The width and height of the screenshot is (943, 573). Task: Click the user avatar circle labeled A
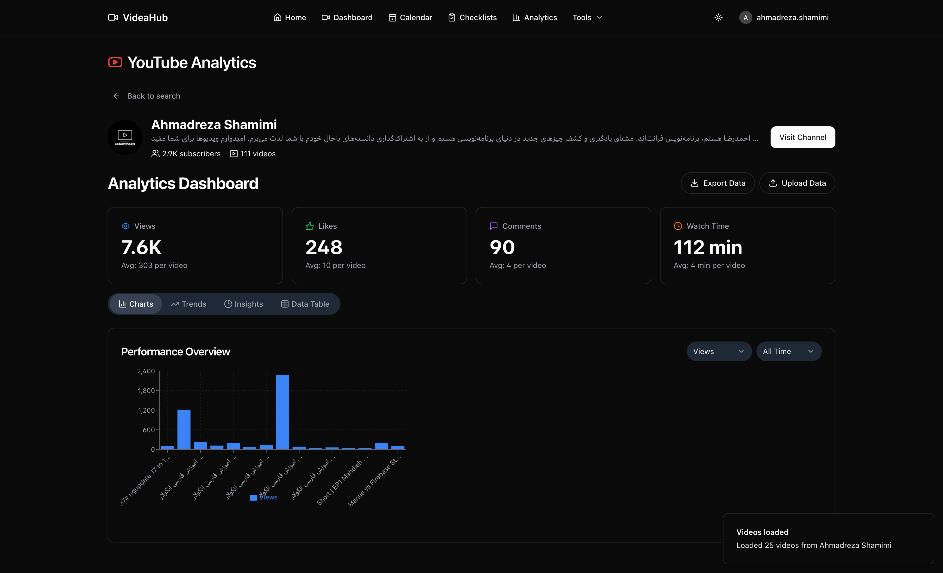click(x=745, y=18)
